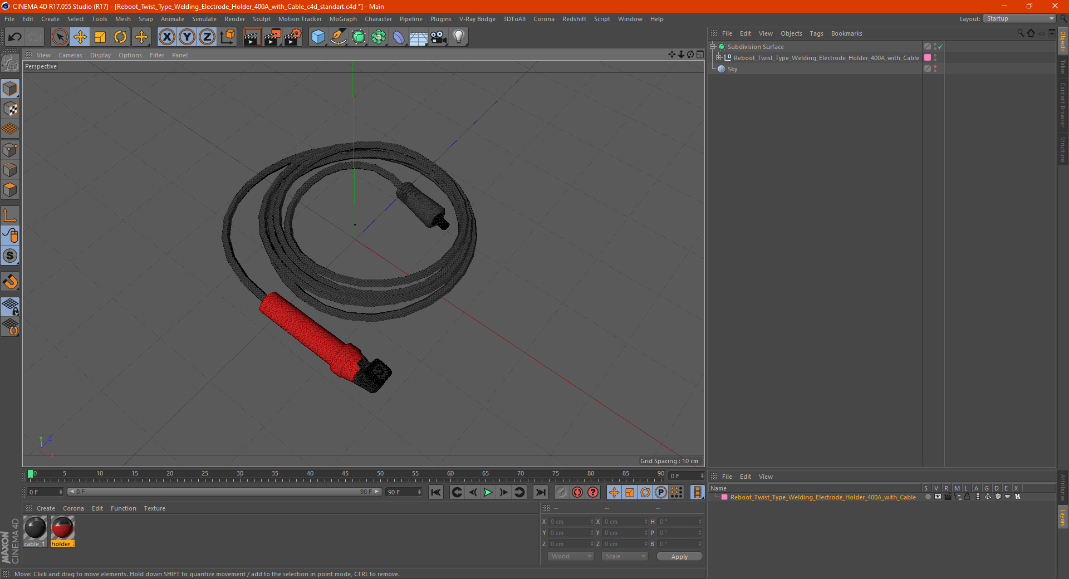Activate the Rotate tool
This screenshot has width=1069, height=579.
click(x=120, y=37)
